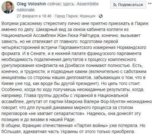Viewport: 152px width, 134px height.
Task: Open Oleg Voloshin's profile picture
Action: (8, 7)
